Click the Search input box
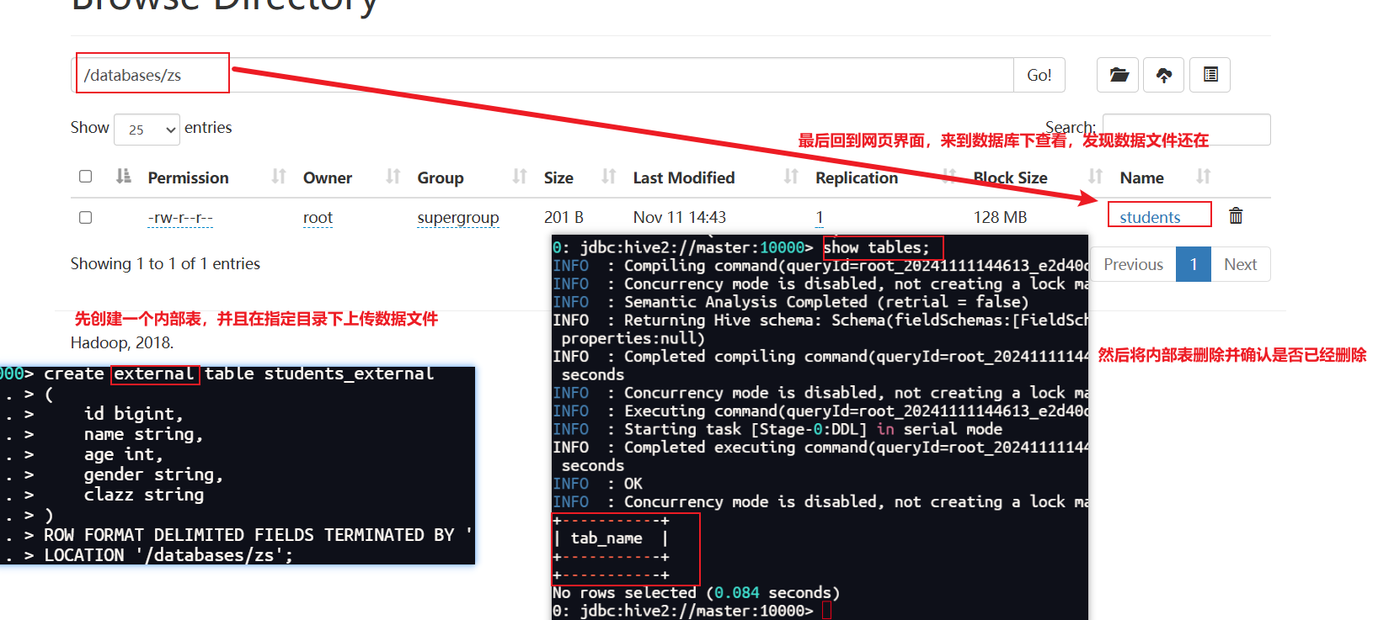This screenshot has height=620, width=1389. coord(1186,130)
